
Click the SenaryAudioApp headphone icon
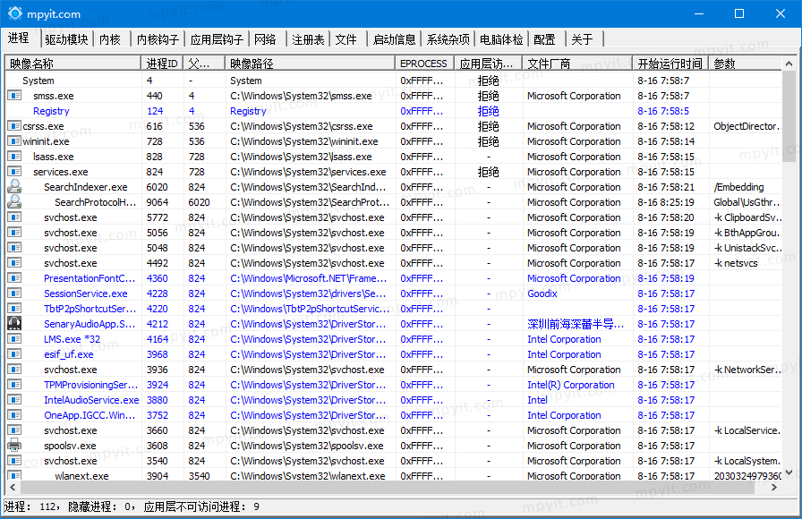coord(14,324)
